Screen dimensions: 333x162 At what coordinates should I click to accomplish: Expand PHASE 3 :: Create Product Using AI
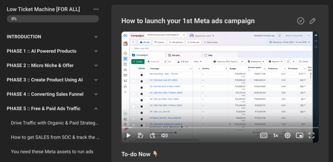pyautogui.click(x=96, y=80)
